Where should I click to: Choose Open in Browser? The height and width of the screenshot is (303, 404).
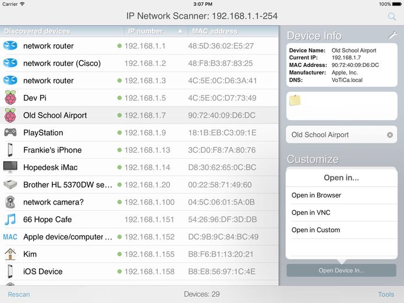341,195
